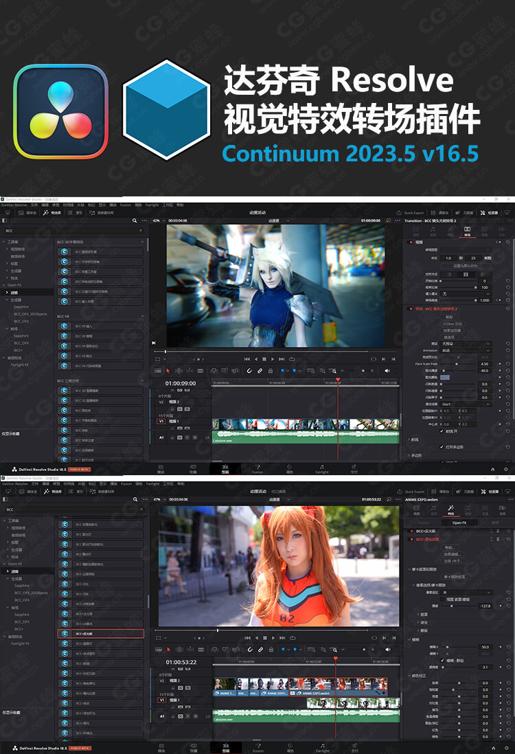The width and height of the screenshot is (515, 754).
Task: Select the Open FX tab in lower inspector
Action: click(459, 523)
